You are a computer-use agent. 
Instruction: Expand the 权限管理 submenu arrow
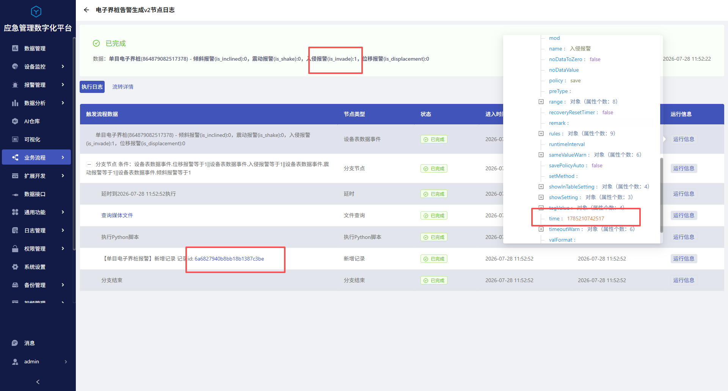[x=63, y=248]
